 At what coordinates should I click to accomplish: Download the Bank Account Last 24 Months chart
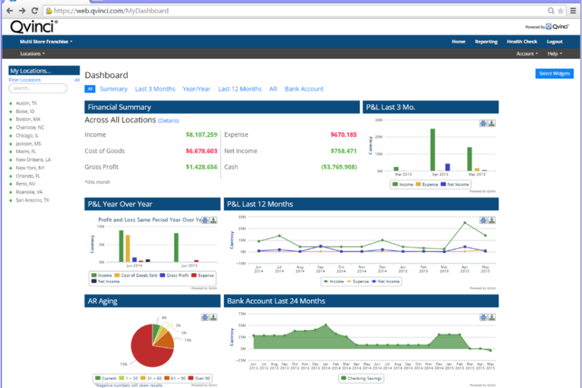tap(491, 317)
